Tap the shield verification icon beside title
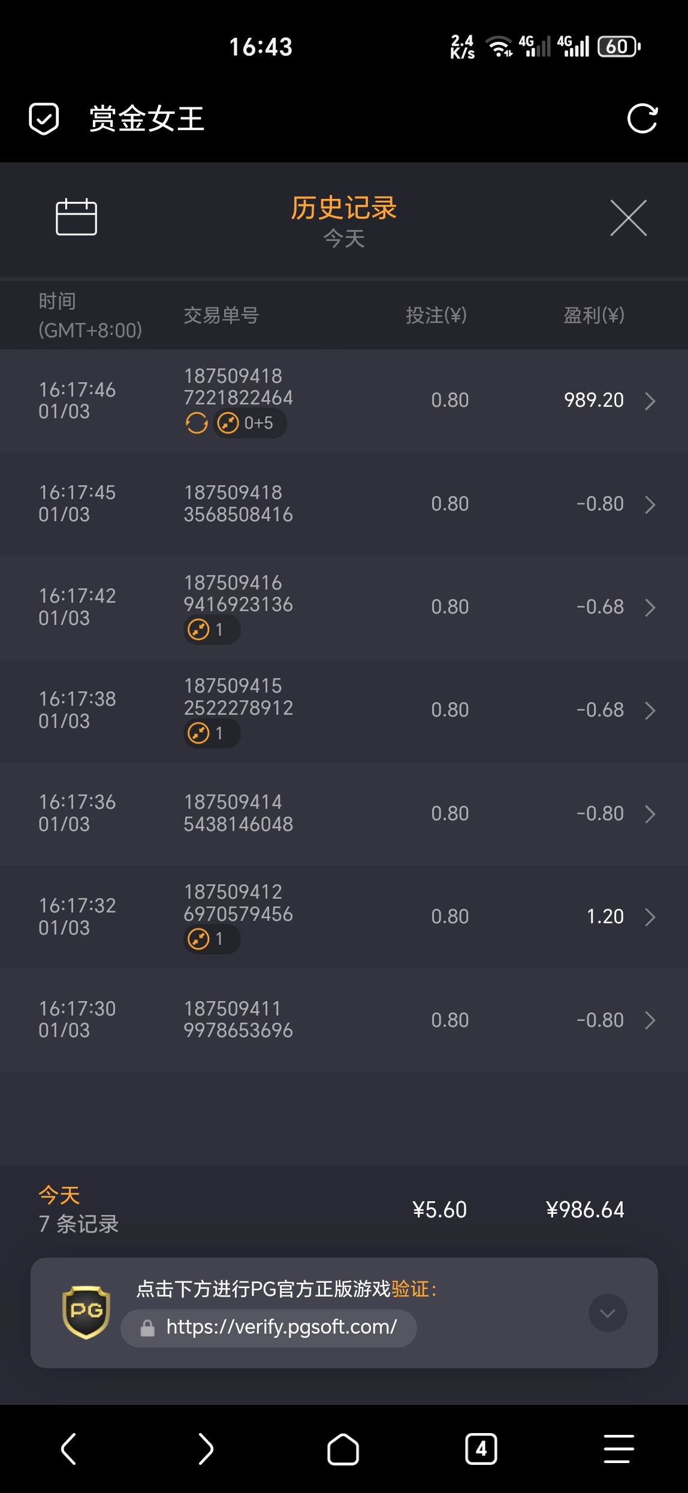 tap(44, 118)
